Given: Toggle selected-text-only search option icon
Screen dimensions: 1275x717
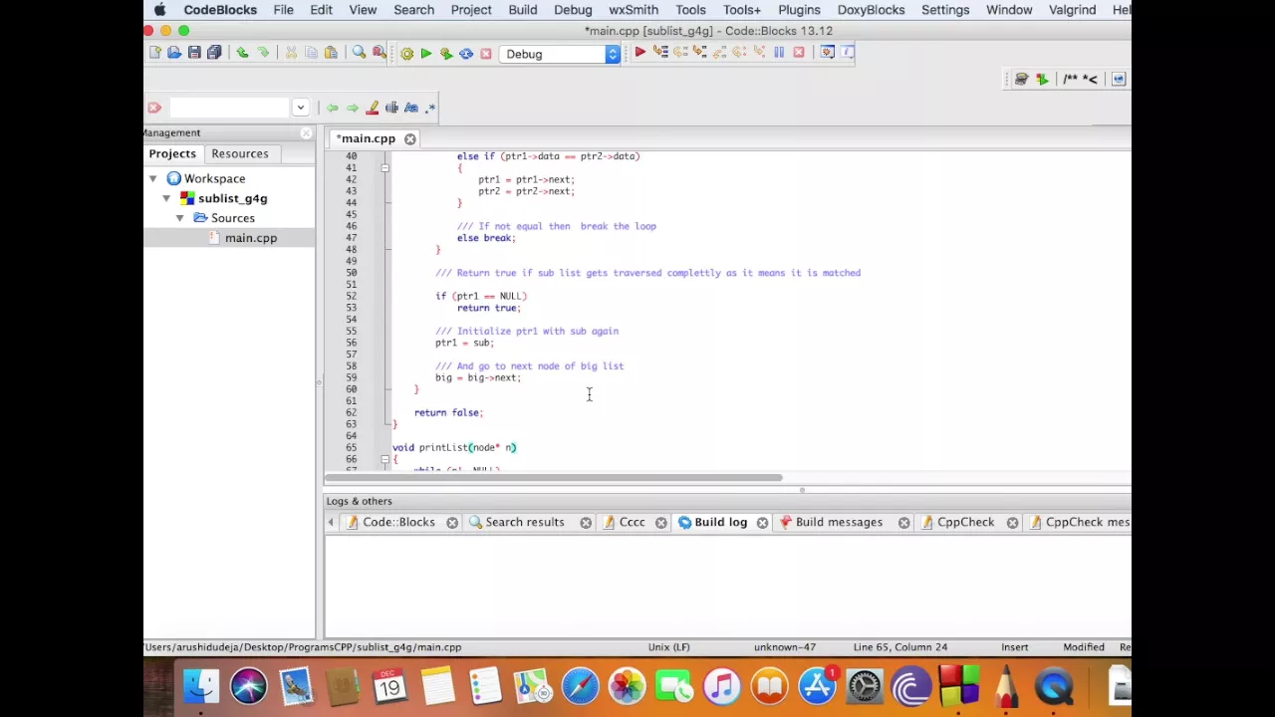Looking at the screenshot, I should click(x=391, y=108).
